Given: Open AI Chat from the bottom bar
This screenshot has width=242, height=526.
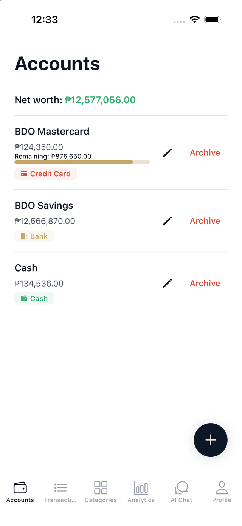Looking at the screenshot, I should tap(181, 492).
